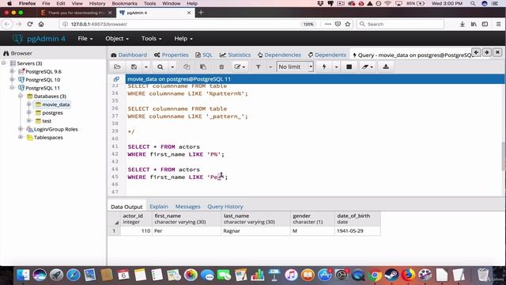The height and width of the screenshot is (285, 506).
Task: Open pgAdmin Tools menu
Action: [x=151, y=39]
